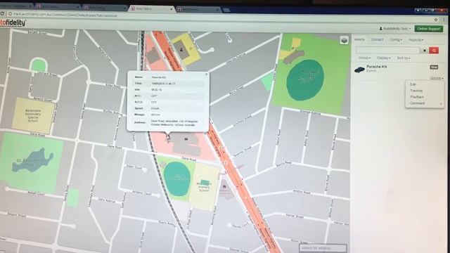Click the Map badge for Porsche KN

(x=434, y=67)
